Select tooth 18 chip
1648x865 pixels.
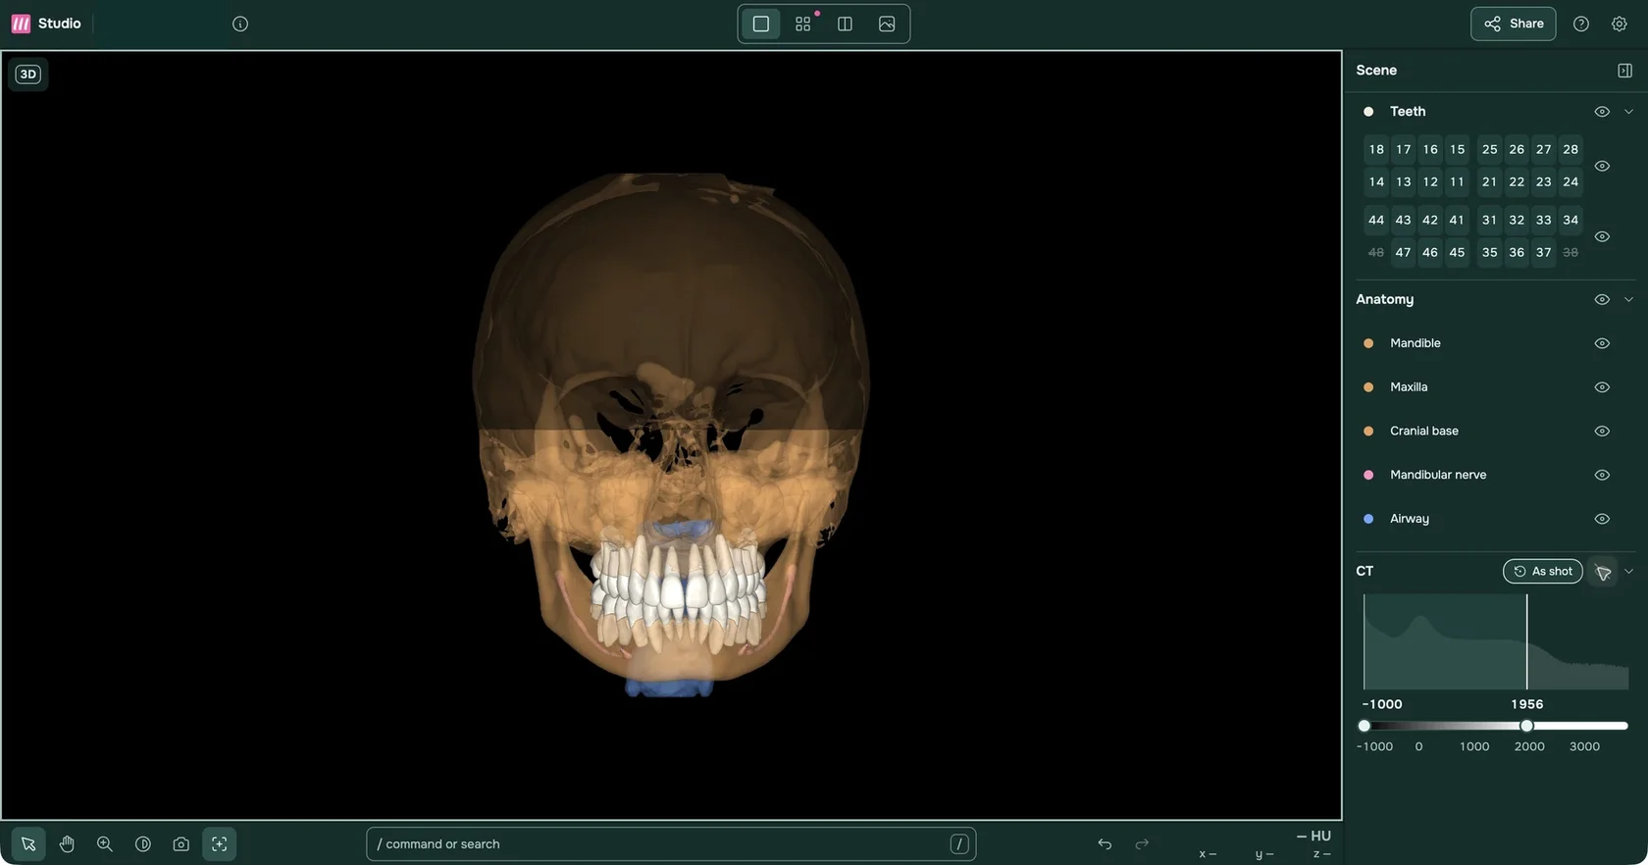tap(1376, 149)
